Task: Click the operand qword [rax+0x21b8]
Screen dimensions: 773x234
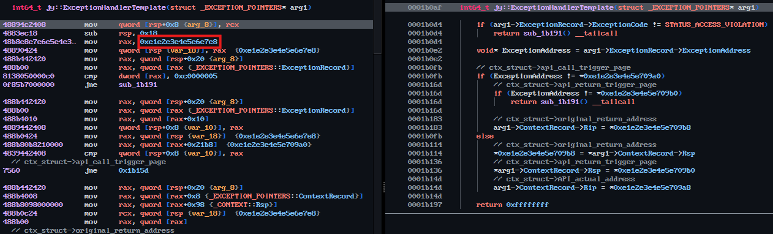Action: (178, 145)
